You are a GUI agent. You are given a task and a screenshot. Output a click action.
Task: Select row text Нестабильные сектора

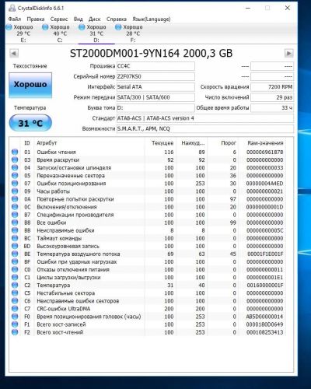[66, 293]
